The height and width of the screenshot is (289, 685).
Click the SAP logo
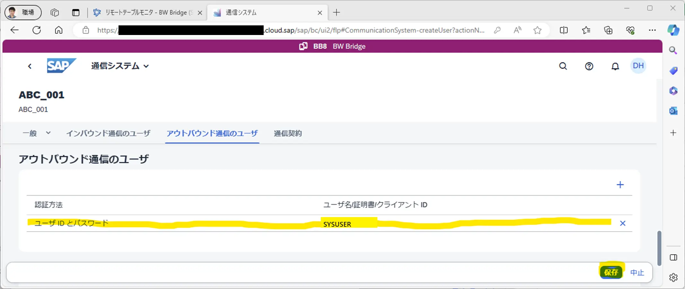(61, 66)
